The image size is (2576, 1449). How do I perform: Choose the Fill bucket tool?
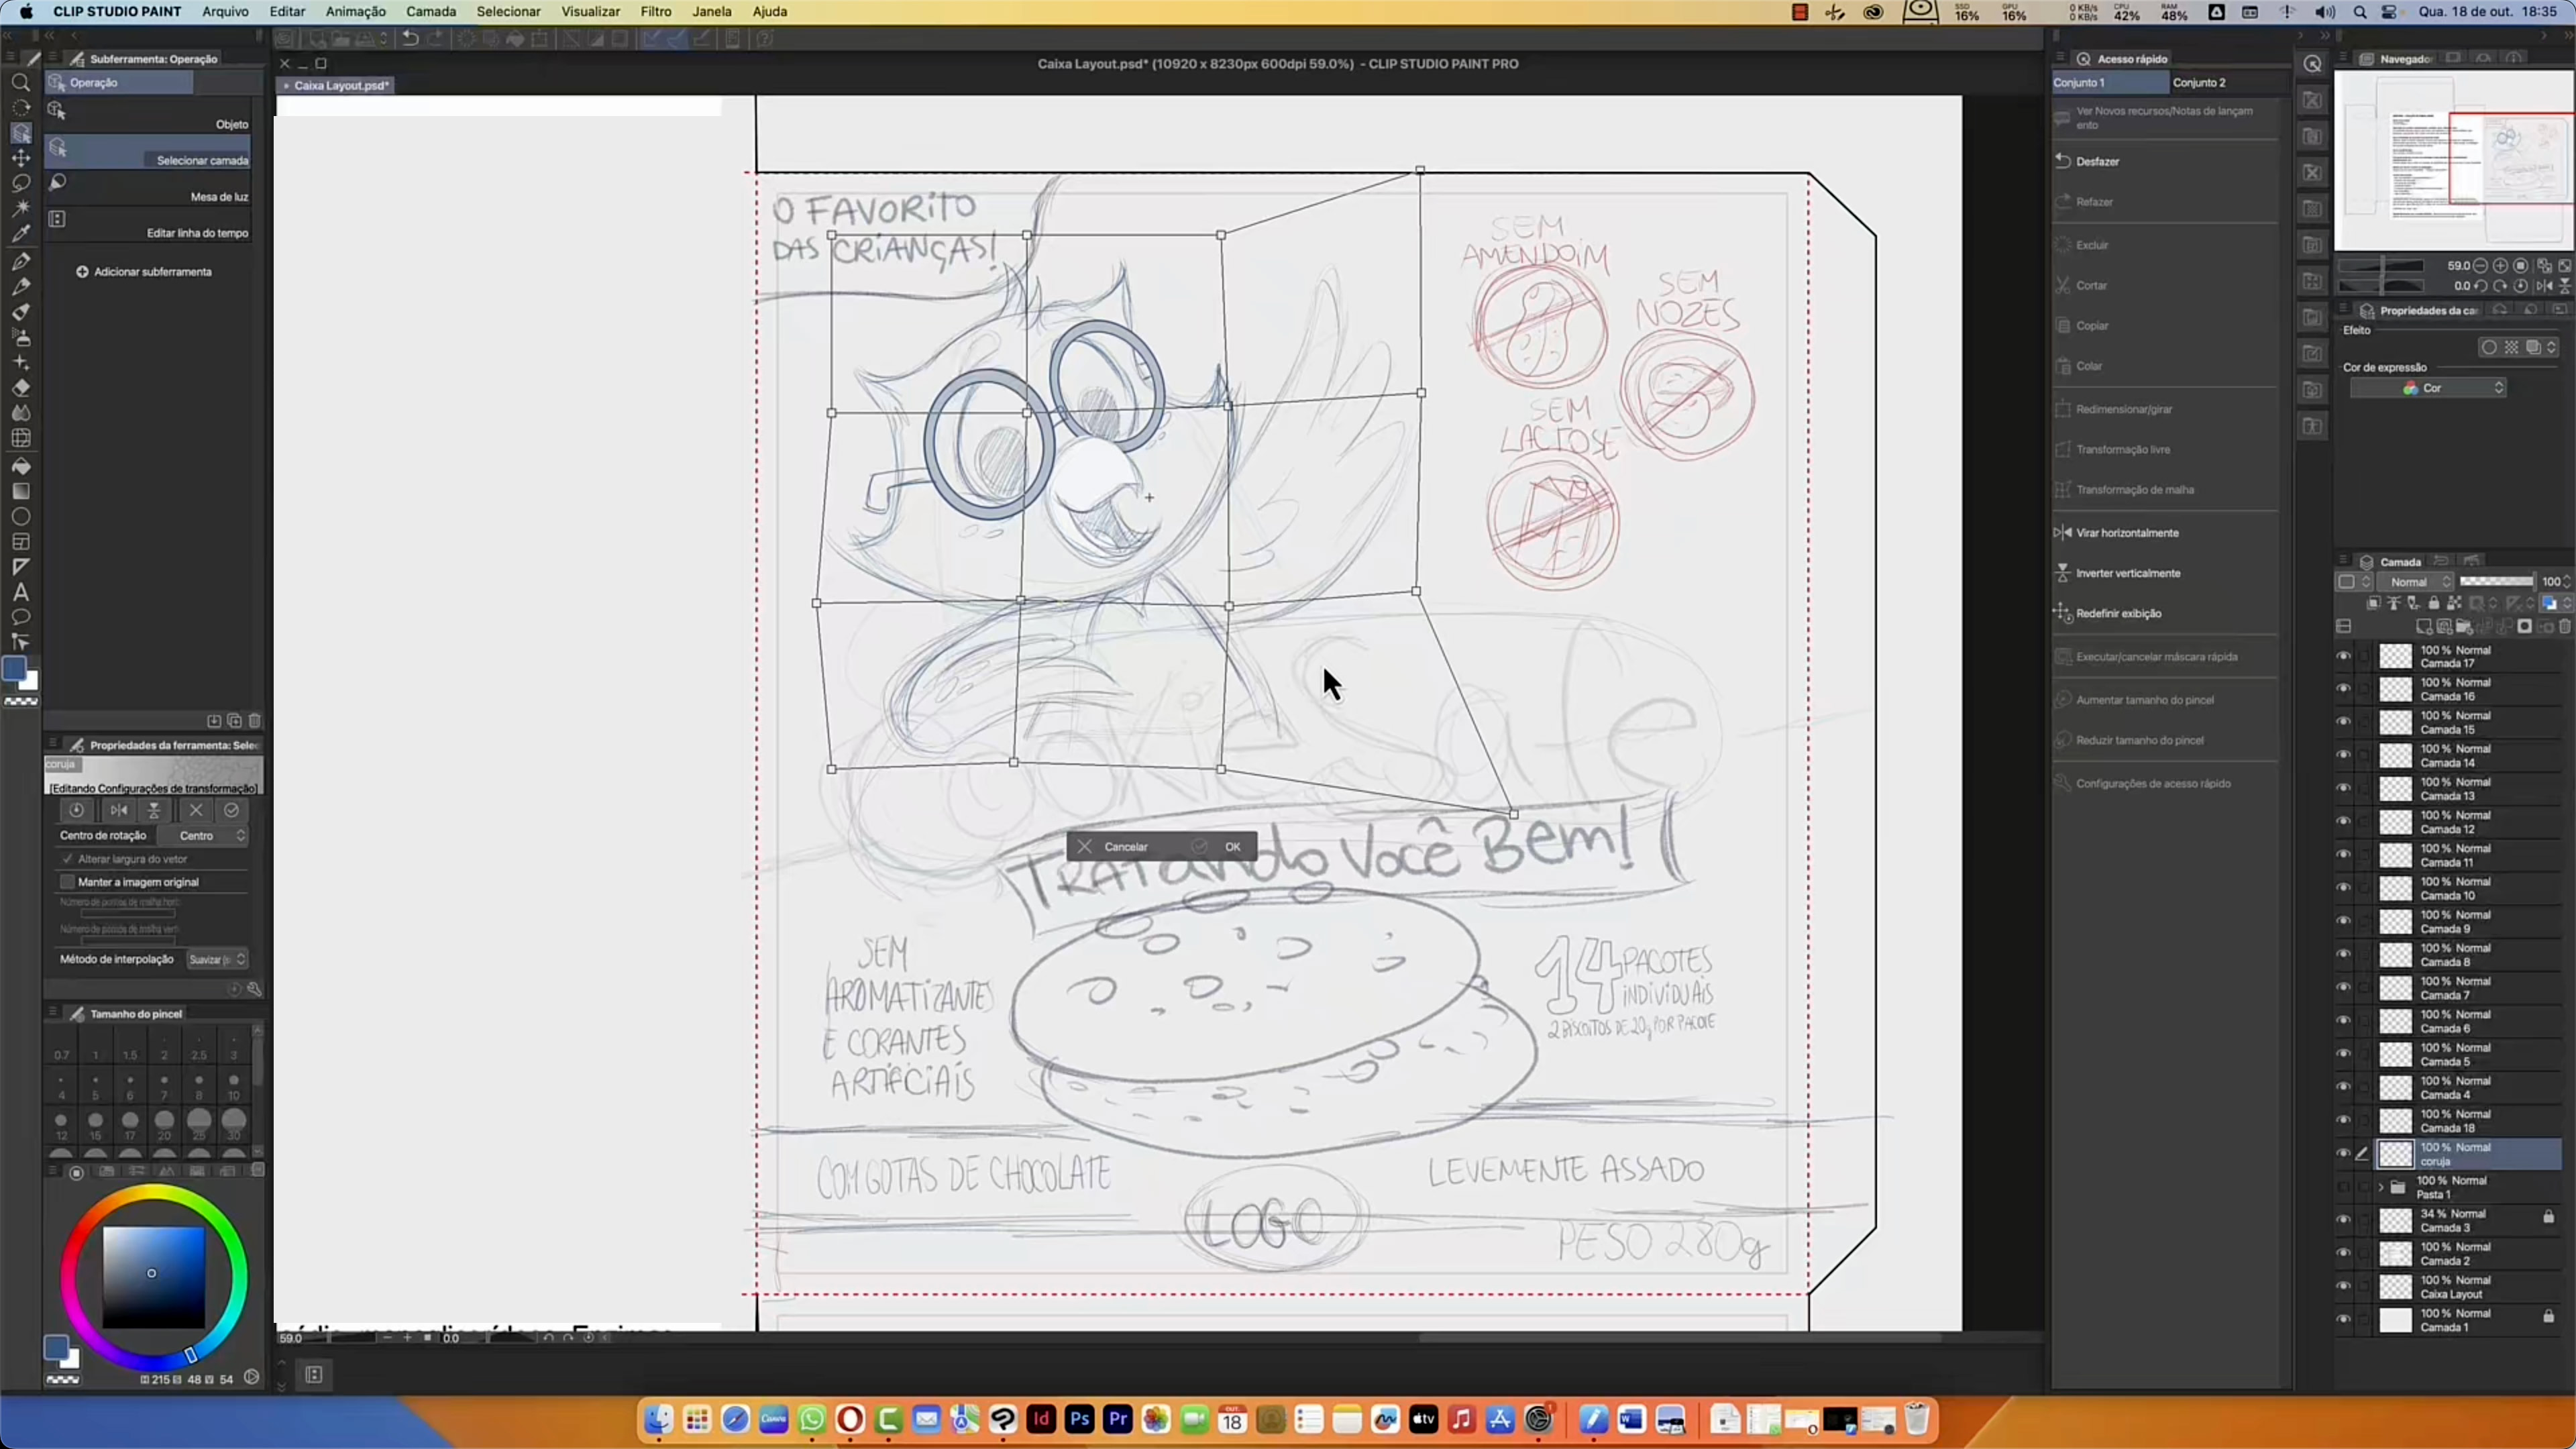coord(20,466)
